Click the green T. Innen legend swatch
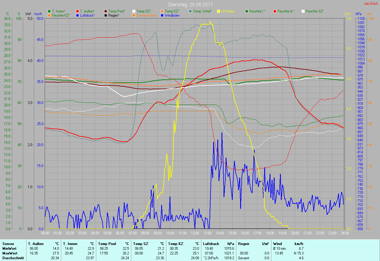380x261 pixels. tap(49, 11)
